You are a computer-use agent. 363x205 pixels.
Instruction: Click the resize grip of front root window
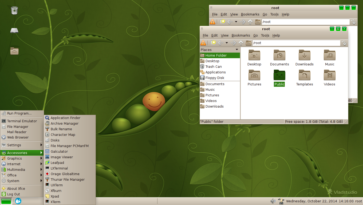coord(346,122)
